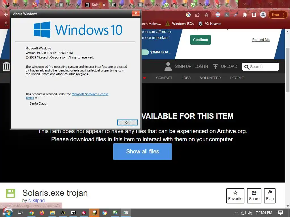
Task: Open Firefox from the taskbar
Action: coord(42,213)
